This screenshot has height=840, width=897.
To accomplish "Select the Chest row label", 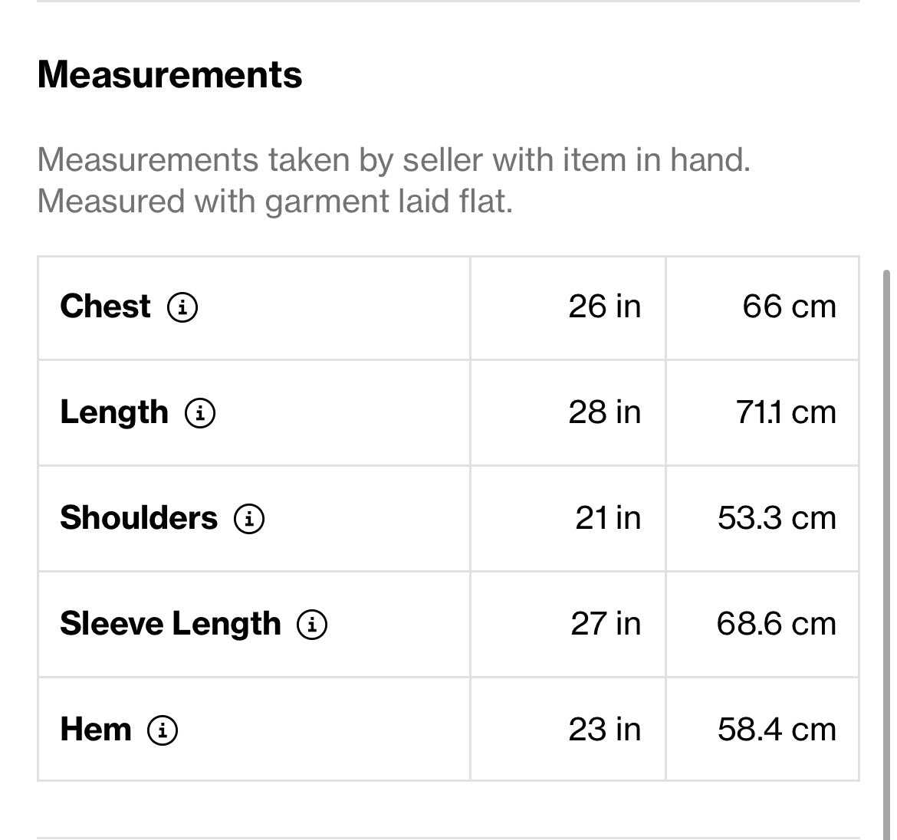I will pyautogui.click(x=105, y=306).
